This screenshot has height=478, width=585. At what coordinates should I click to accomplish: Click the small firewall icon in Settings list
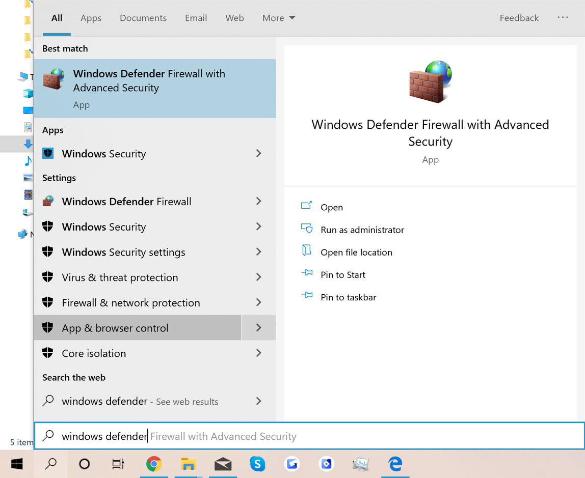(48, 201)
